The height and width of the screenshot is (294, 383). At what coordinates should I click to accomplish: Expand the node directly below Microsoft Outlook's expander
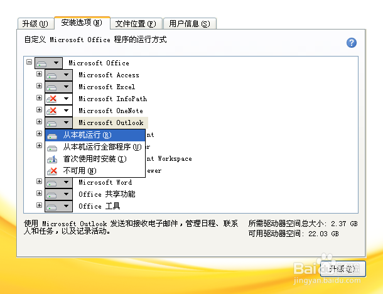(39, 133)
